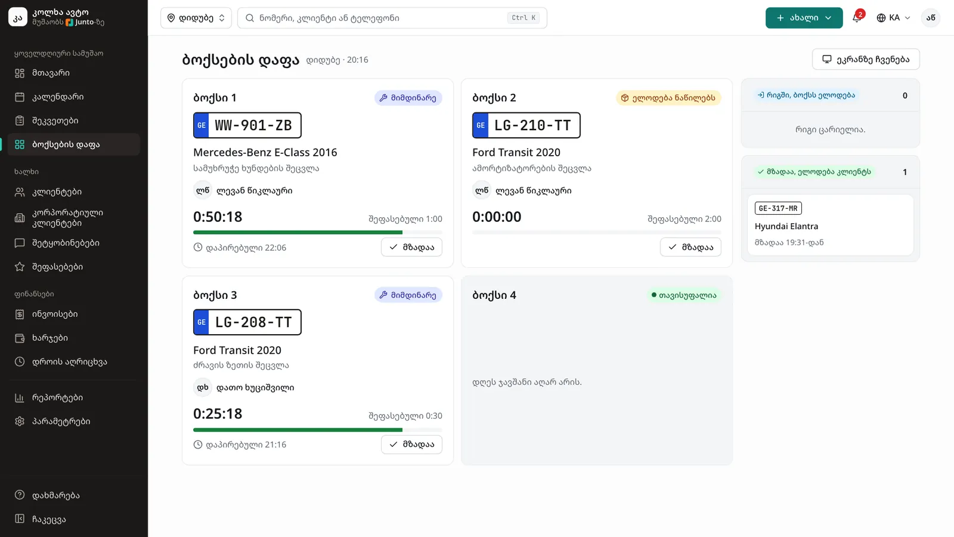Open კალენდარი in the sidebar
Image resolution: width=954 pixels, height=537 pixels.
[x=74, y=97]
